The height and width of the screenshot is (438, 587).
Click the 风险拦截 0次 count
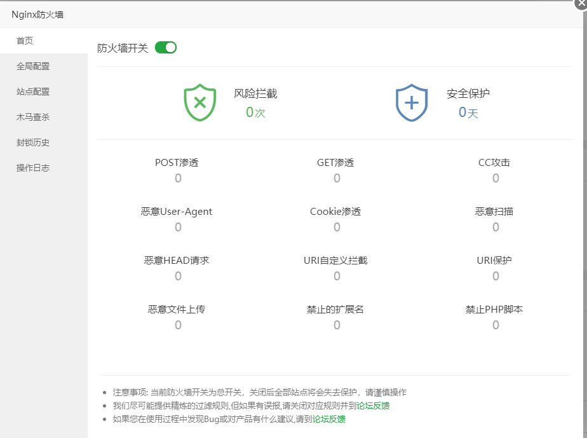click(x=255, y=112)
